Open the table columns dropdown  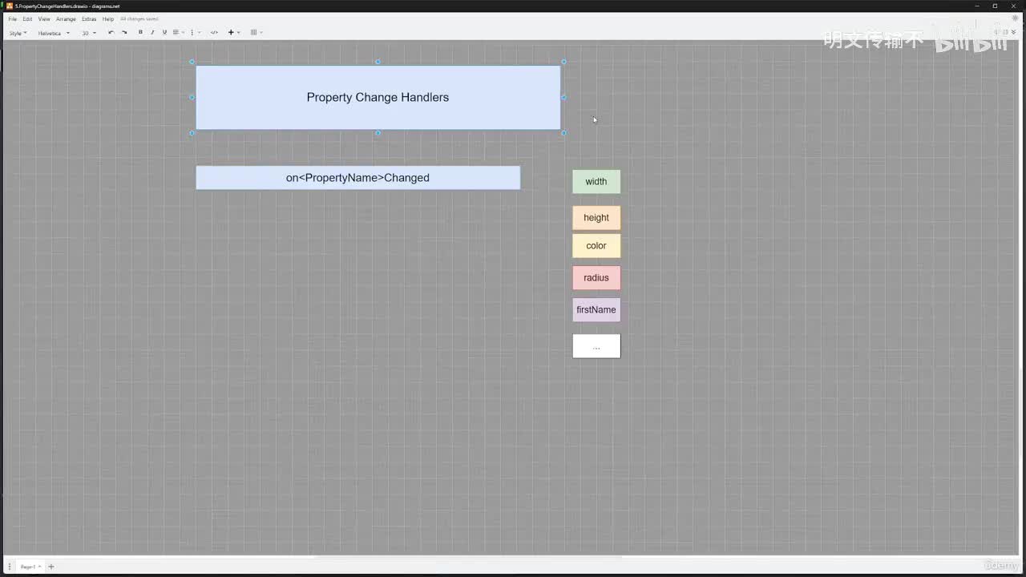256,33
